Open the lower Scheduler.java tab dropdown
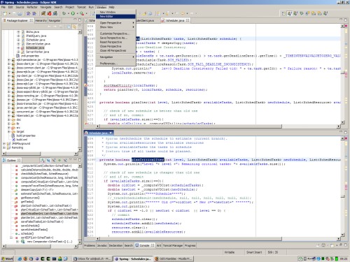Viewport: 350px width, 262px height. [111, 133]
